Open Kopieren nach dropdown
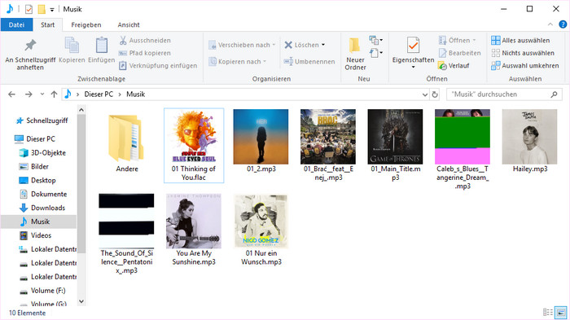Viewport: 570px width, 320px height. click(x=238, y=62)
